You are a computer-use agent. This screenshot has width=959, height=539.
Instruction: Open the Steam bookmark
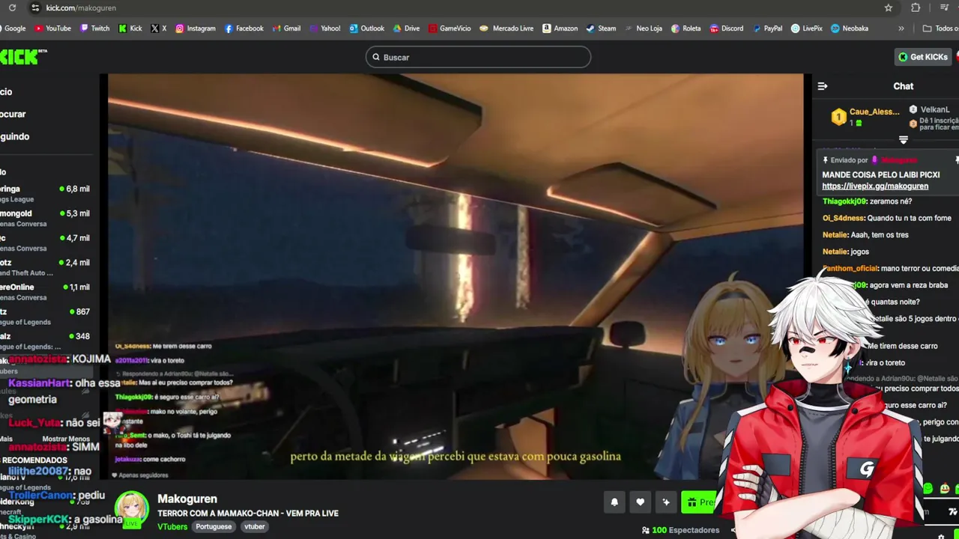[601, 28]
